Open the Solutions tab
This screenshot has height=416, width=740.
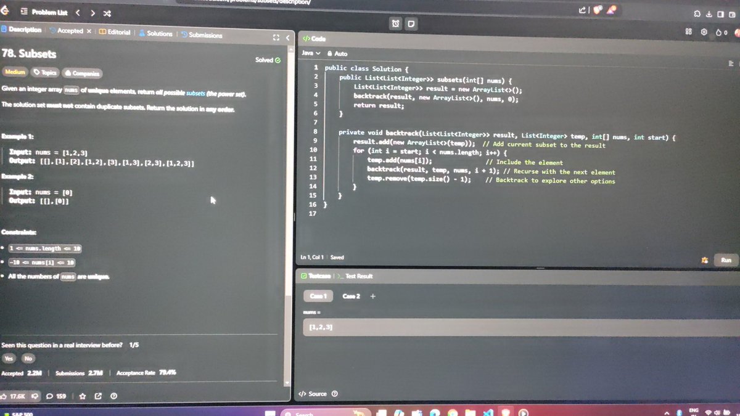[156, 33]
